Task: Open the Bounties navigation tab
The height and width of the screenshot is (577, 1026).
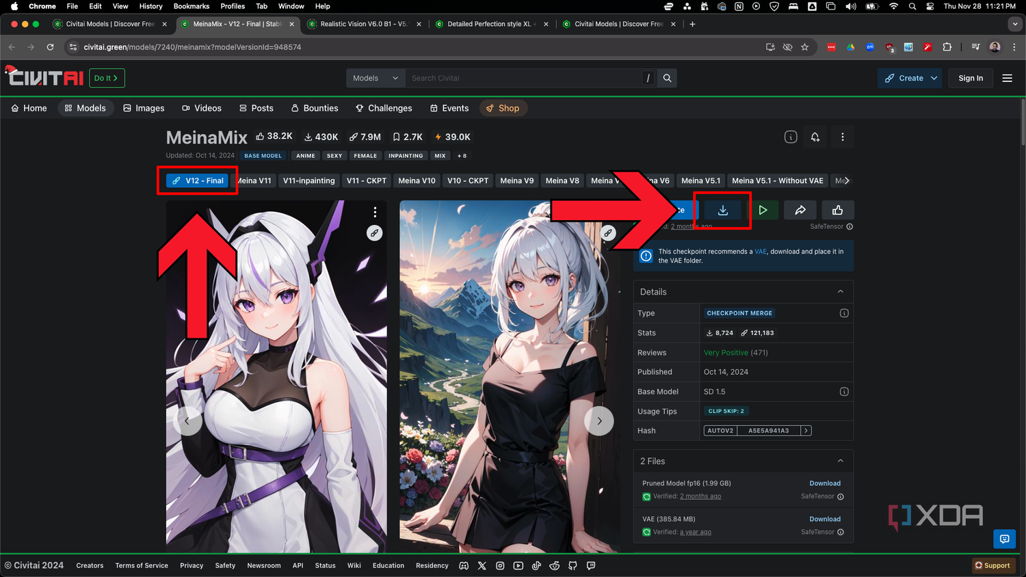Action: click(315, 108)
